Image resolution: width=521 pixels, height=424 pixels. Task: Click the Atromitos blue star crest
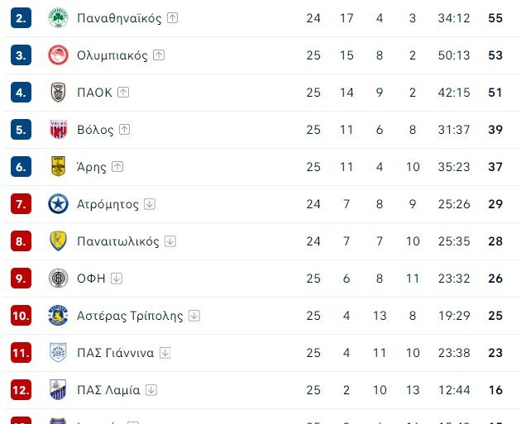click(58, 204)
